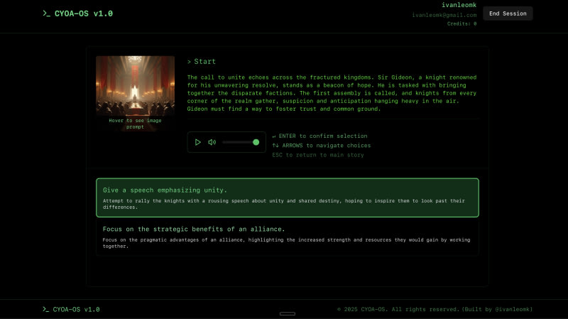The height and width of the screenshot is (319, 568).
Task: Click the '> Start' story heading
Action: click(202, 62)
